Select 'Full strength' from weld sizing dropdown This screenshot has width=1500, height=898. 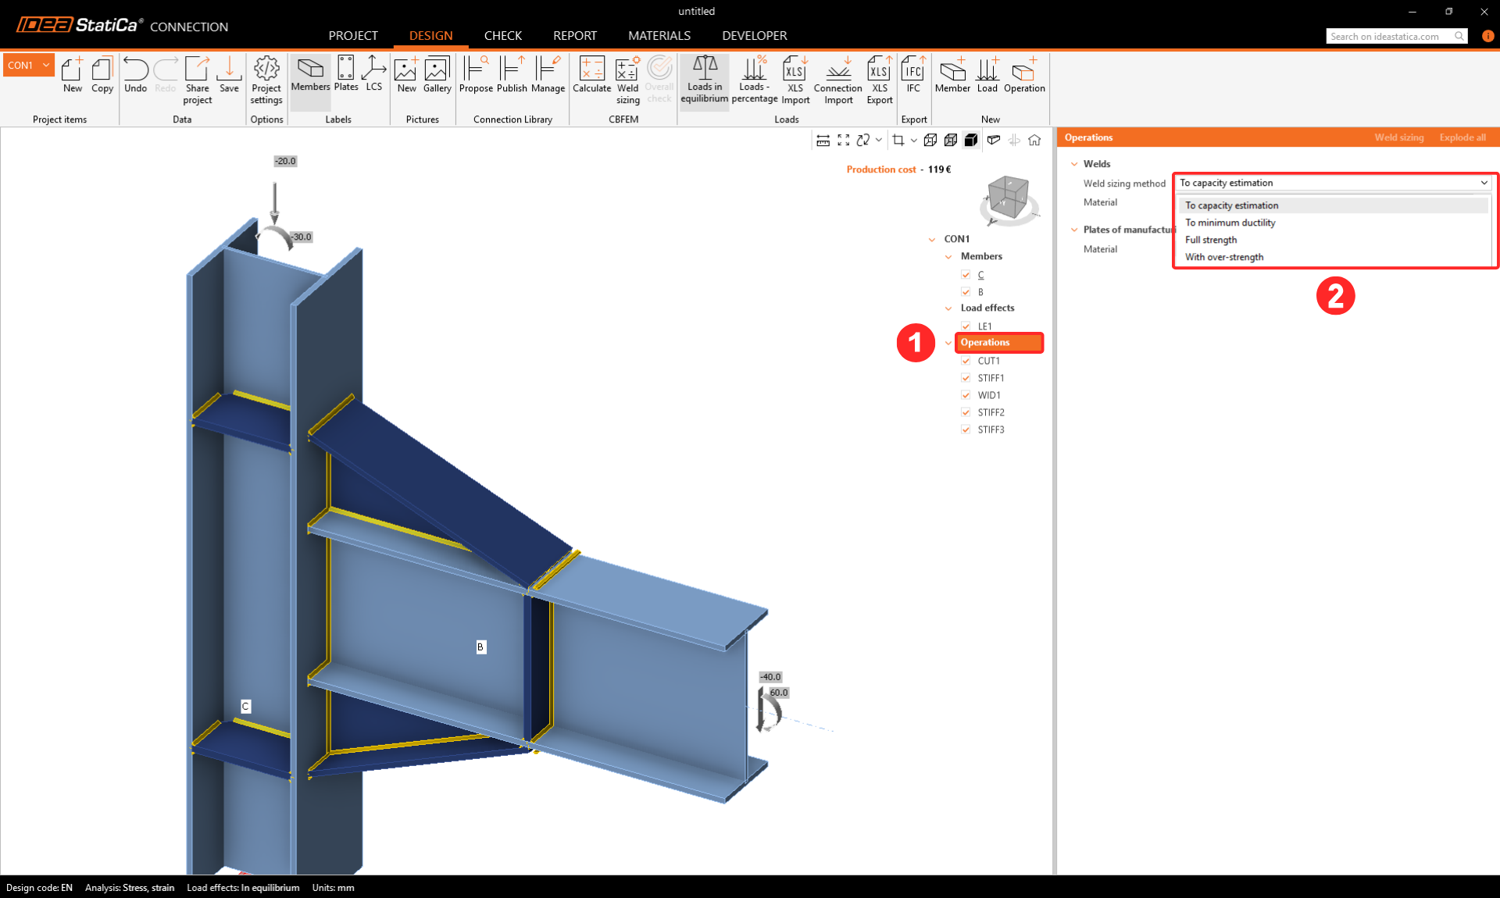(x=1211, y=240)
